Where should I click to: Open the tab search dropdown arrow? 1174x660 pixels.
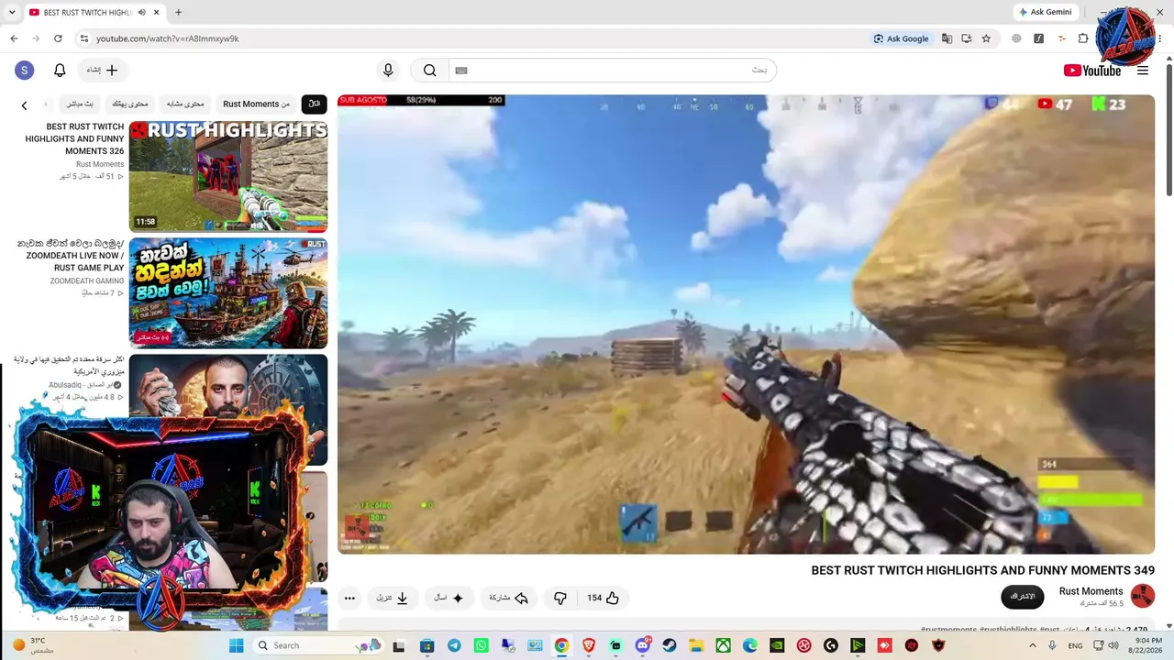(x=13, y=13)
